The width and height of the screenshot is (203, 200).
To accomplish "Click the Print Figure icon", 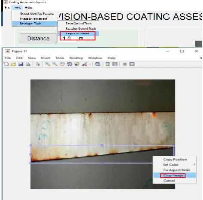I will pyautogui.click(x=28, y=64).
